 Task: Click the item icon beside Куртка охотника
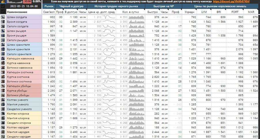[3, 77]
